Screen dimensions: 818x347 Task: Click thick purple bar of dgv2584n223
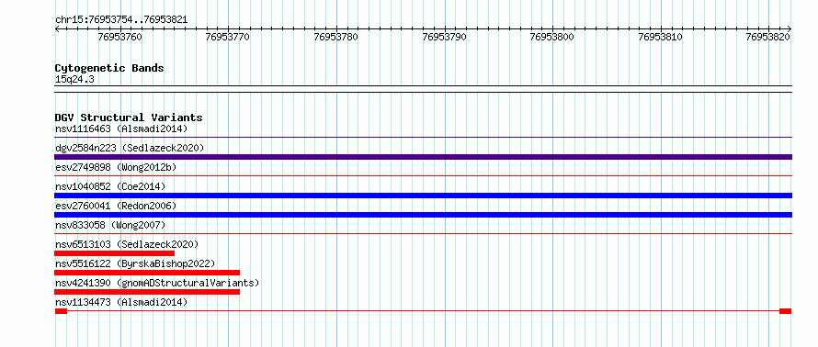click(423, 157)
